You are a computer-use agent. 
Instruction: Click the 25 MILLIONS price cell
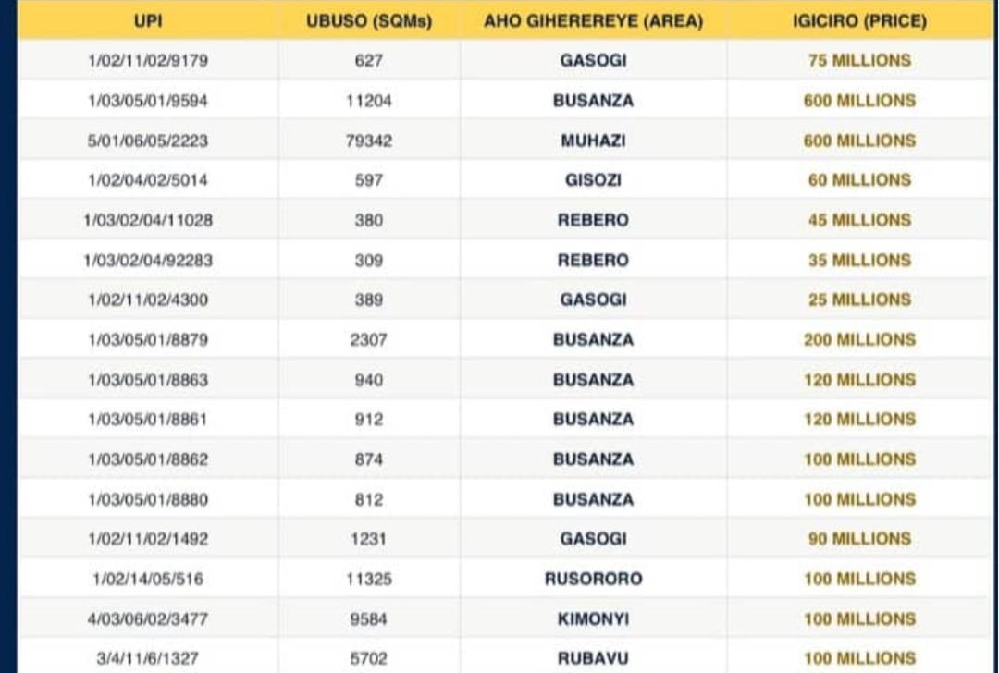coord(859,300)
